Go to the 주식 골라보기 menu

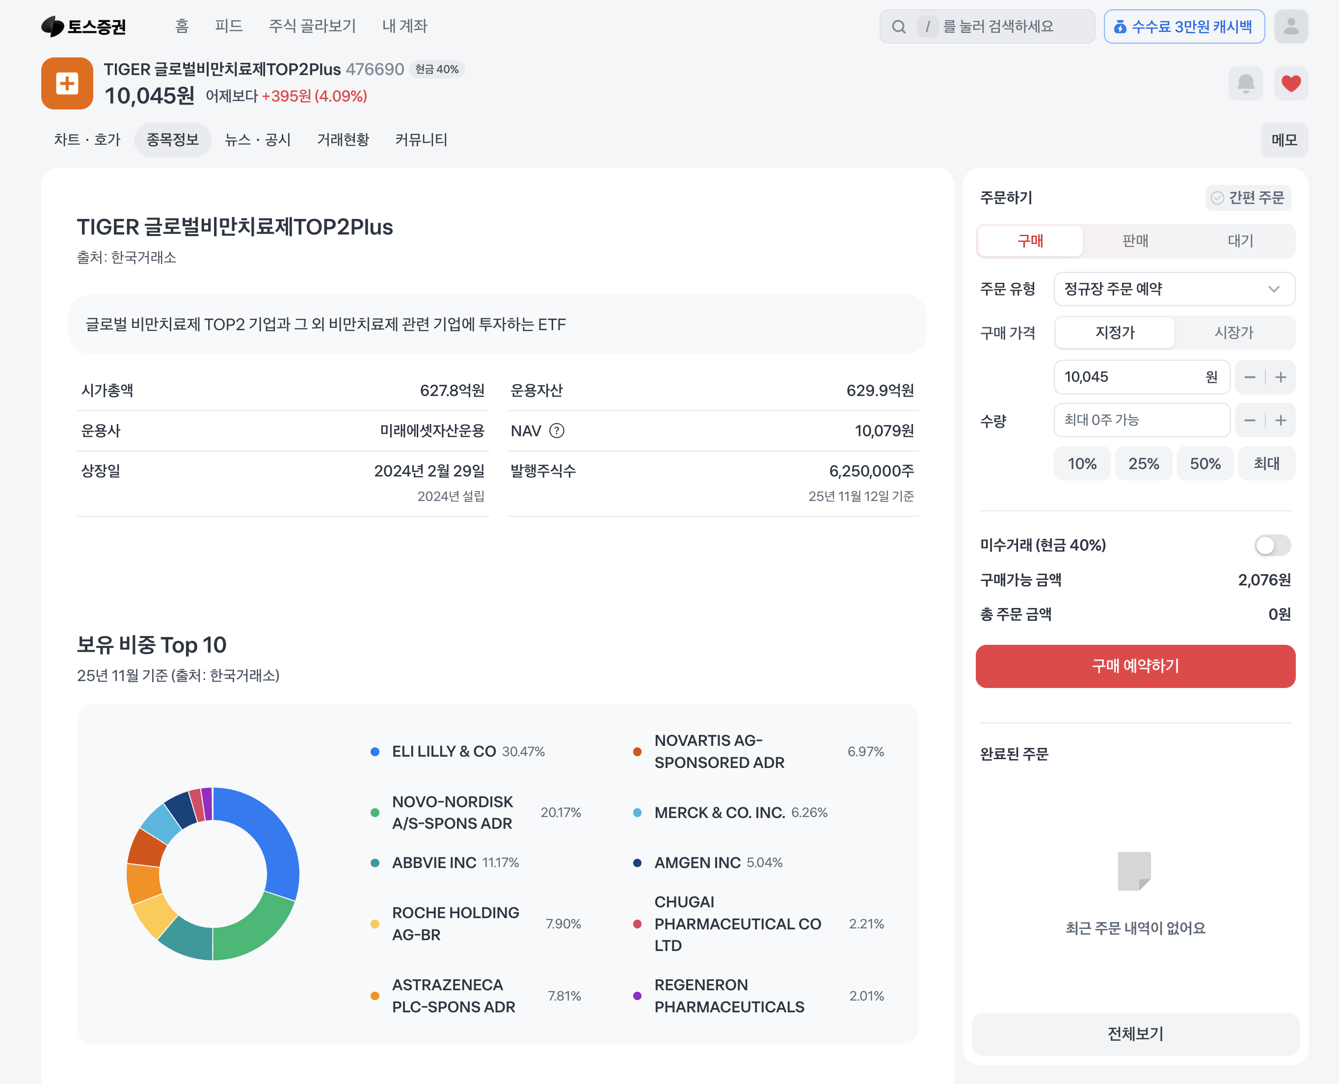312,26
